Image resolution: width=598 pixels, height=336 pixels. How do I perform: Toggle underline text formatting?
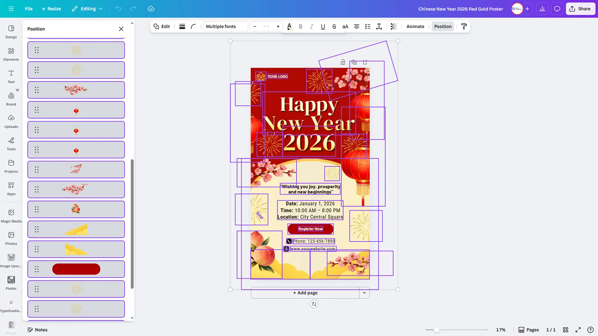pos(323,27)
